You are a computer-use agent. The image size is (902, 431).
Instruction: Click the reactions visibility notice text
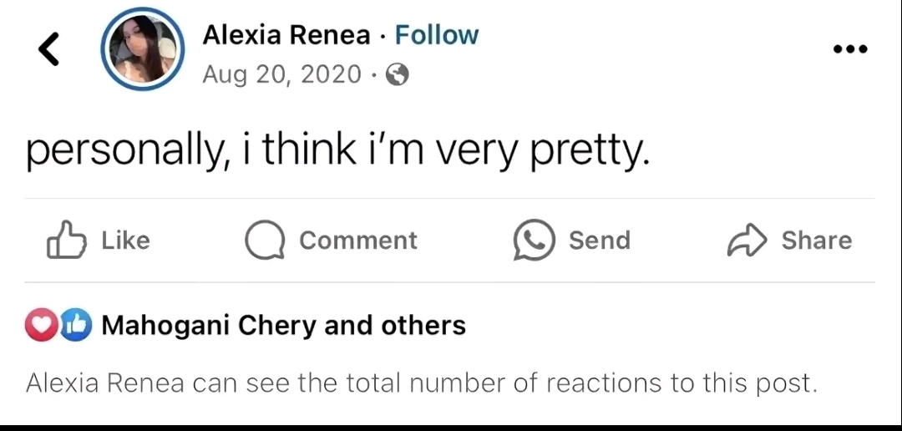[420, 383]
